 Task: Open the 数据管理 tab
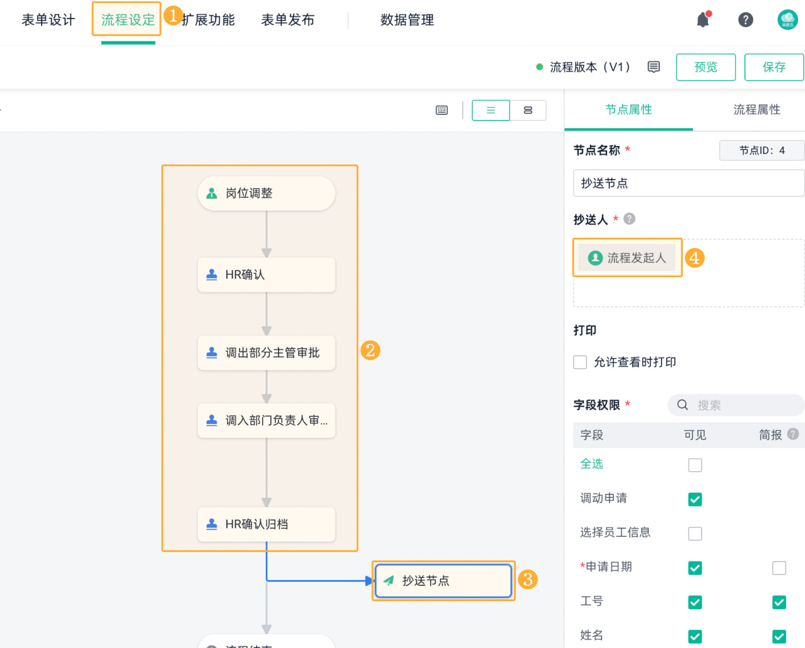407,20
